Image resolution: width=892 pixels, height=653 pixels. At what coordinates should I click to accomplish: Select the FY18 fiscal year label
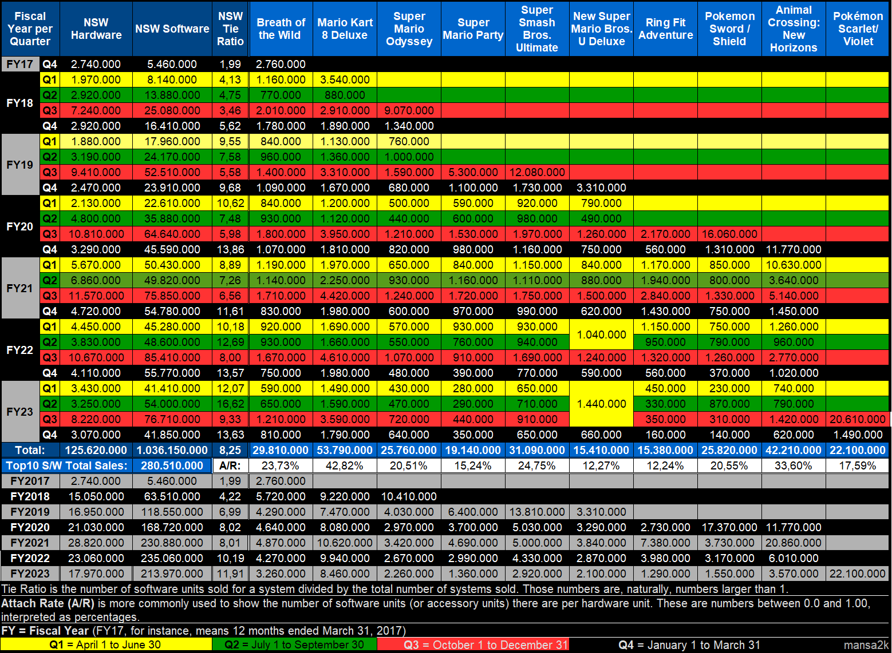tap(20, 103)
